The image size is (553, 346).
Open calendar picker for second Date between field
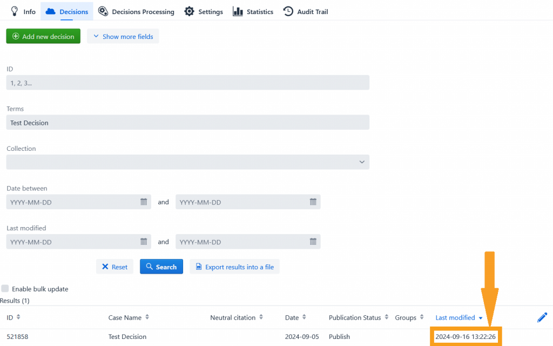click(313, 202)
